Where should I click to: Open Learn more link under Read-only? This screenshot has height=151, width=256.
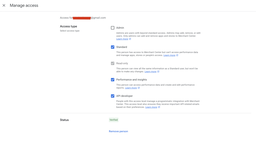tap(150, 72)
